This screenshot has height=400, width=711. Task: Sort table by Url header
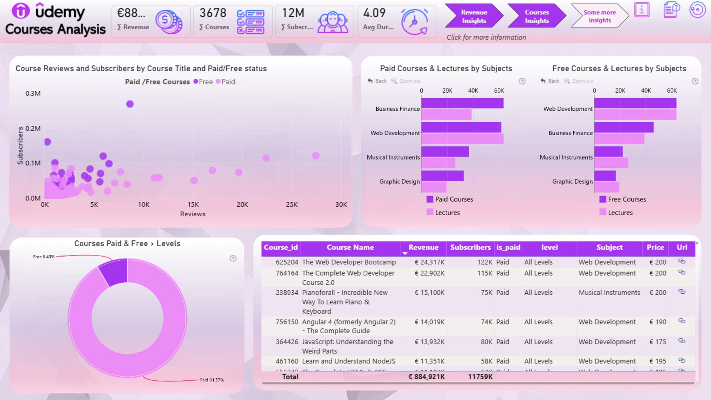[x=682, y=247]
